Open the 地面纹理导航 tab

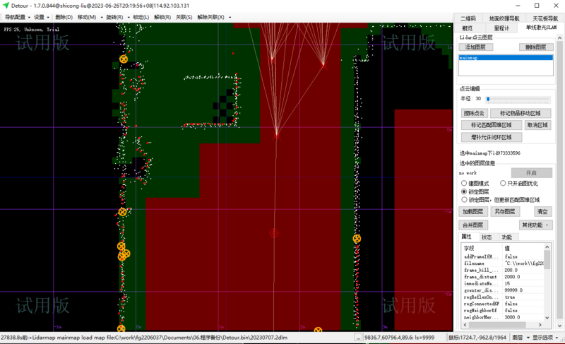click(504, 18)
